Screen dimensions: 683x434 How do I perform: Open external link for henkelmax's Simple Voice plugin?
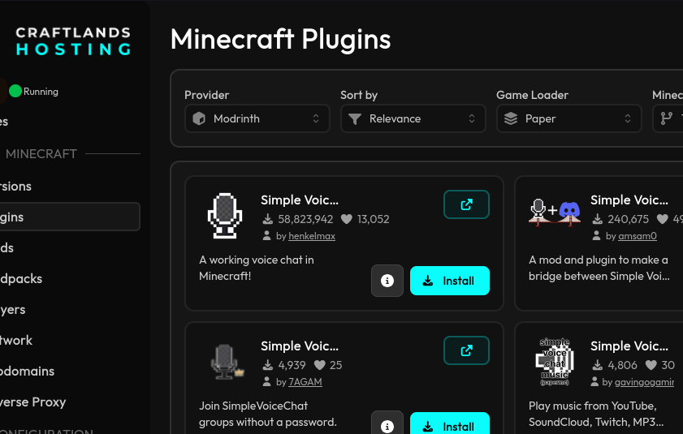click(x=466, y=204)
